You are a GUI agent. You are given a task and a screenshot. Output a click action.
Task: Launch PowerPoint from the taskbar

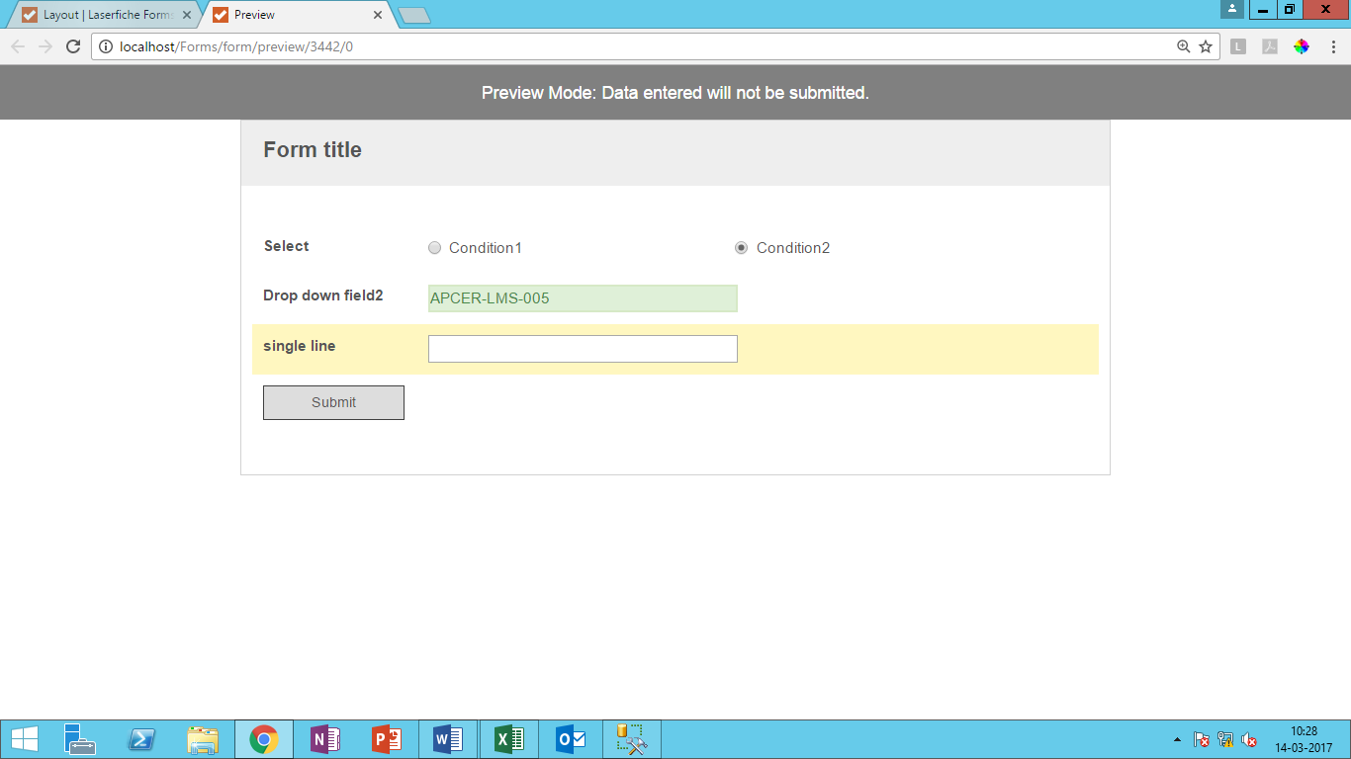[x=387, y=739]
